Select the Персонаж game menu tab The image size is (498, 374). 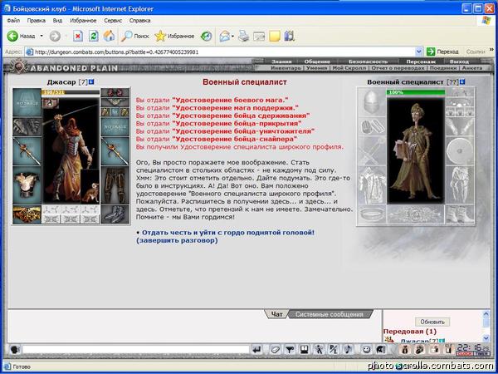421,62
